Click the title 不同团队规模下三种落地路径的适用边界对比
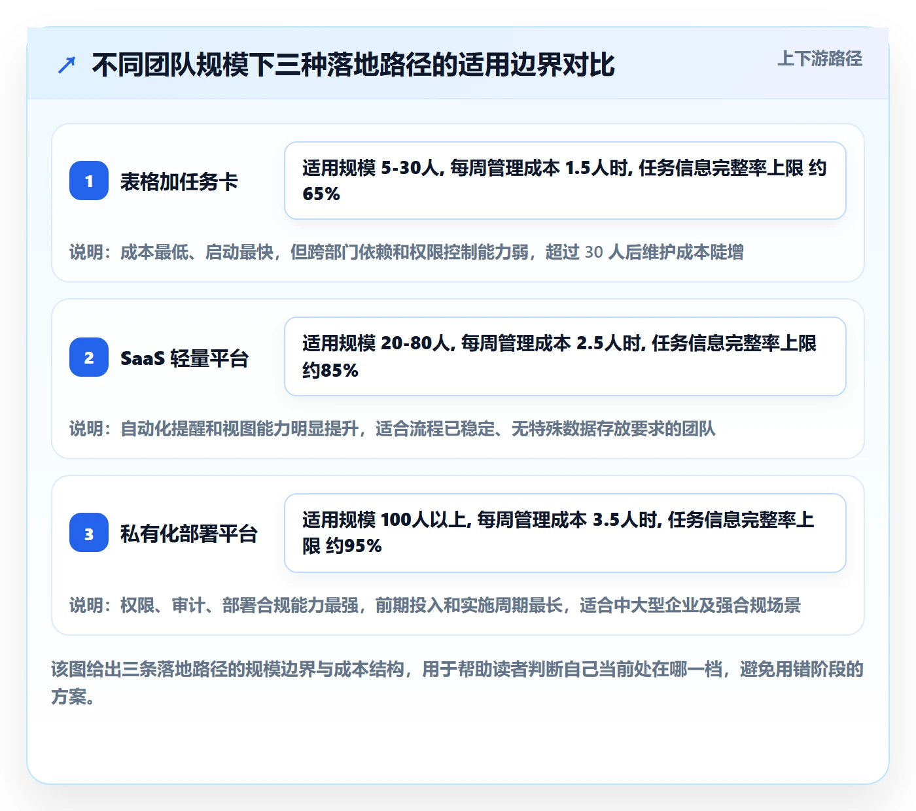Image resolution: width=916 pixels, height=811 pixels. [353, 65]
